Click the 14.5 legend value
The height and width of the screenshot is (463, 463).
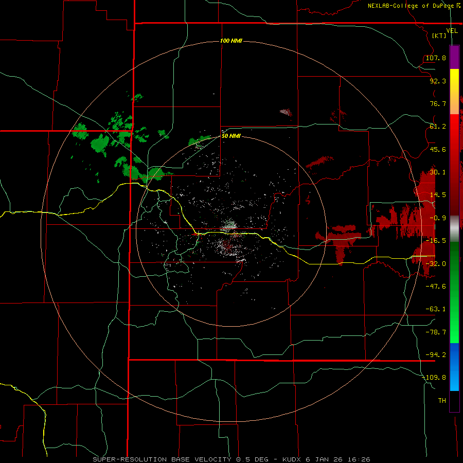pyautogui.click(x=438, y=195)
